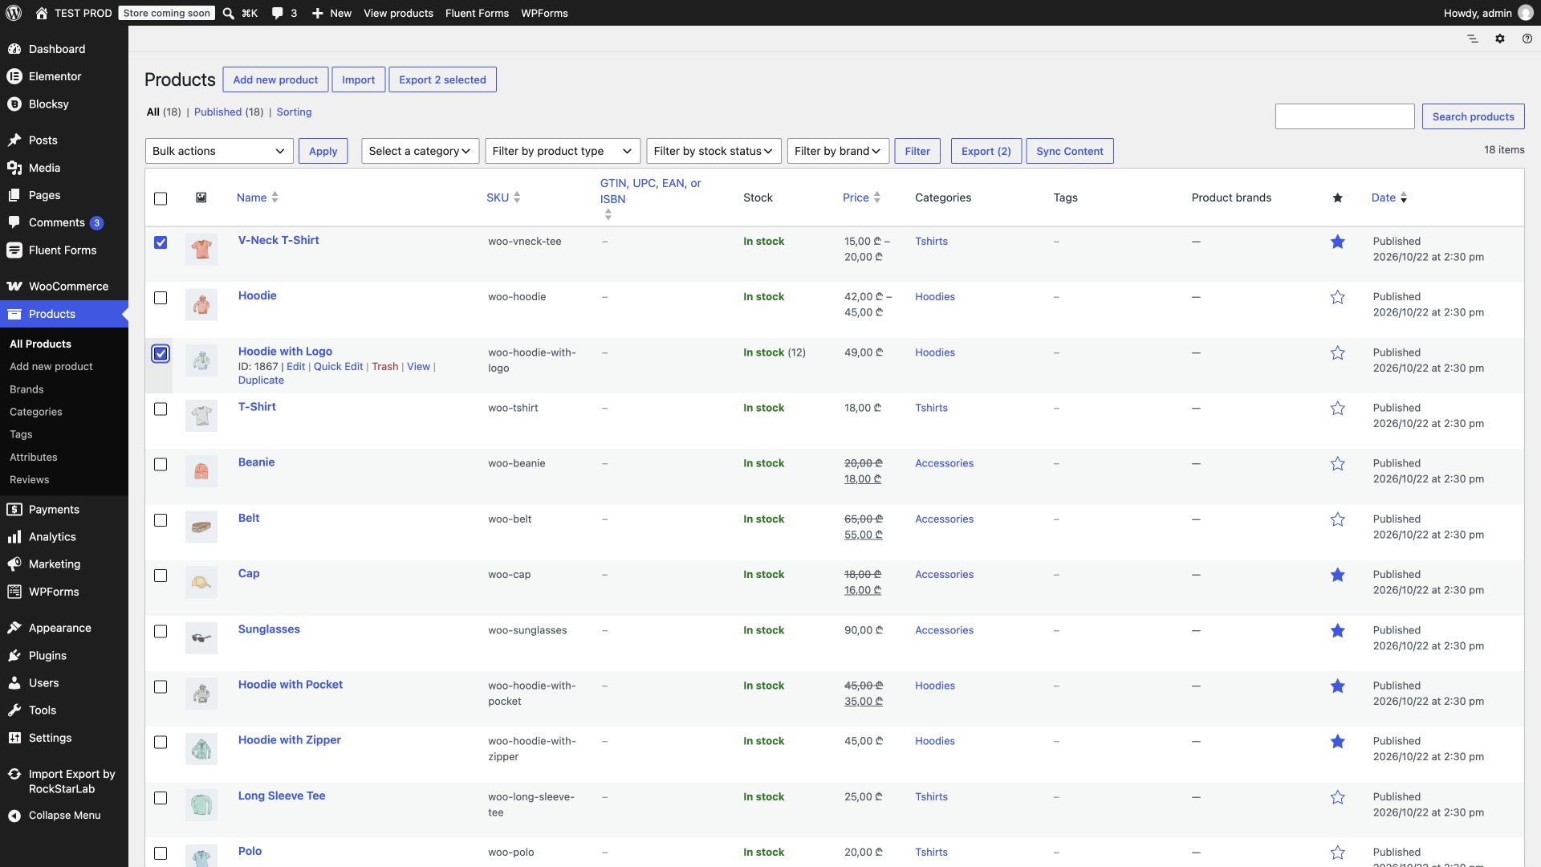Toggle featured star for Beanie

pos(1337,464)
